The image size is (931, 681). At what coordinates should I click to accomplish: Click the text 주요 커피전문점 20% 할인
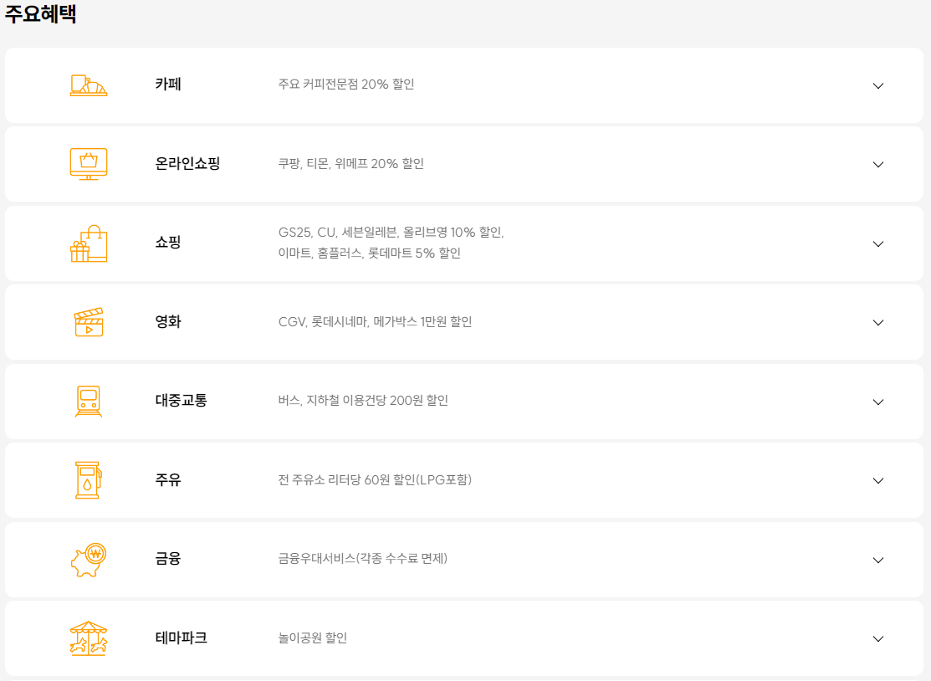[x=361, y=84]
